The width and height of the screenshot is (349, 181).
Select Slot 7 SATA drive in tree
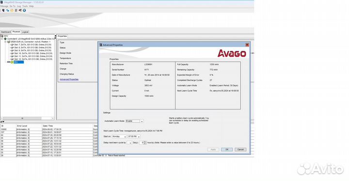pos(33,45)
